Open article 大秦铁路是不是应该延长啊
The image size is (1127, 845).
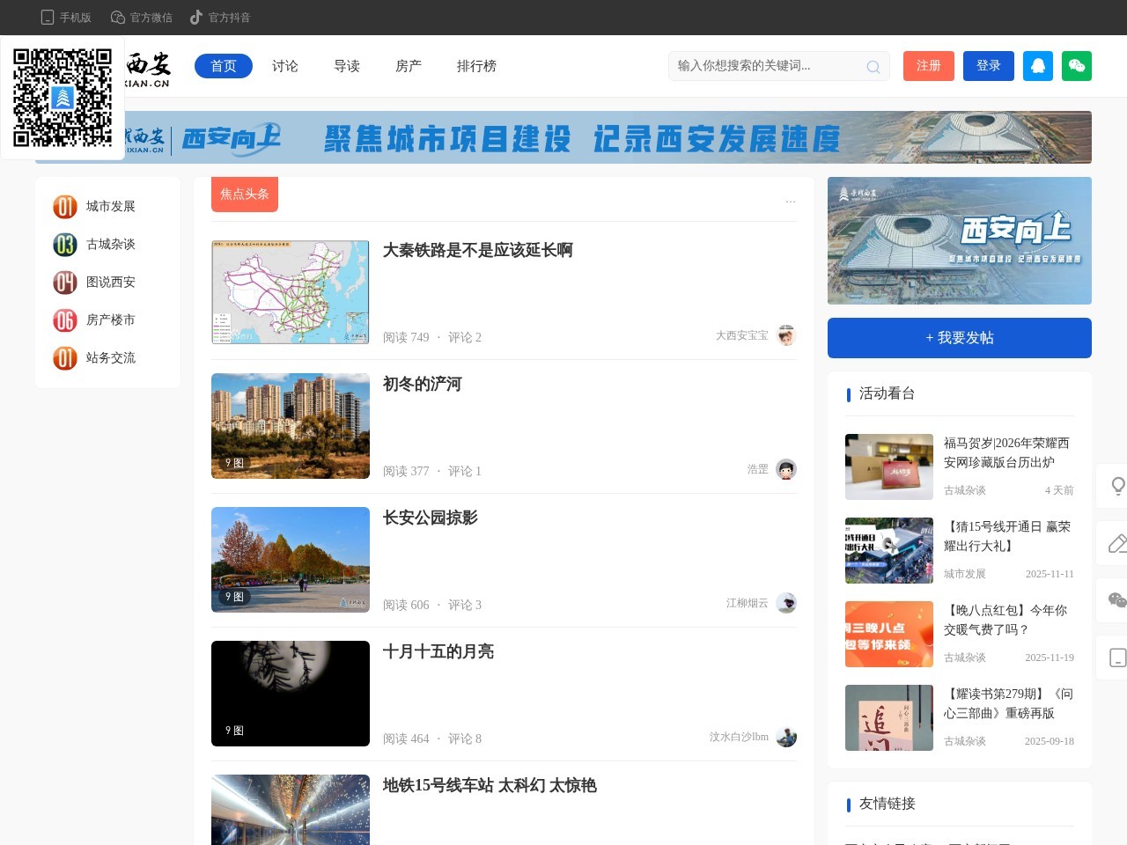(x=477, y=251)
